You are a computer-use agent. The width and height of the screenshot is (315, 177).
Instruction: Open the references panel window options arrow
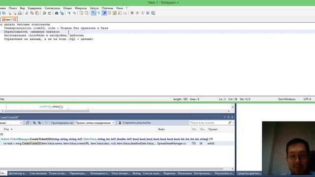[224, 117]
